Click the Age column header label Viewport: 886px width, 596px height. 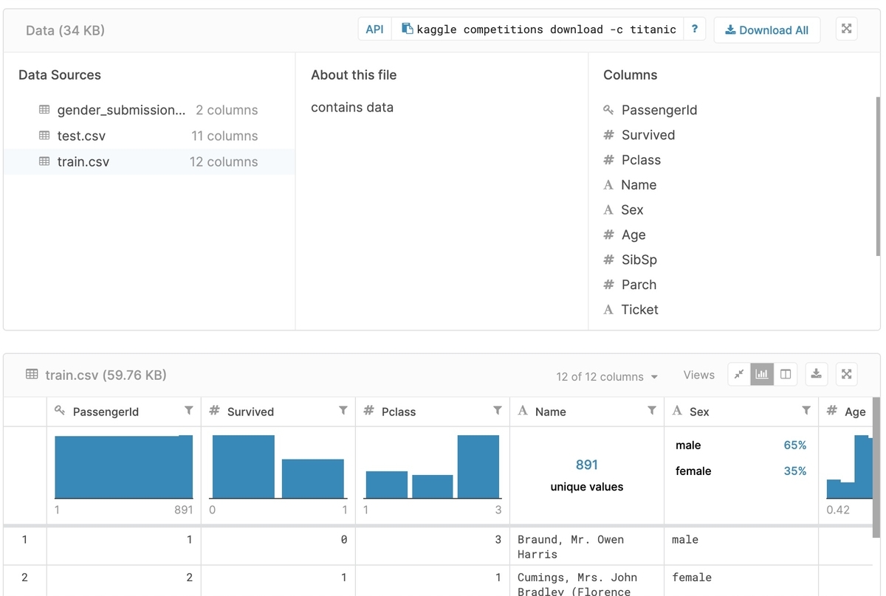(x=855, y=412)
